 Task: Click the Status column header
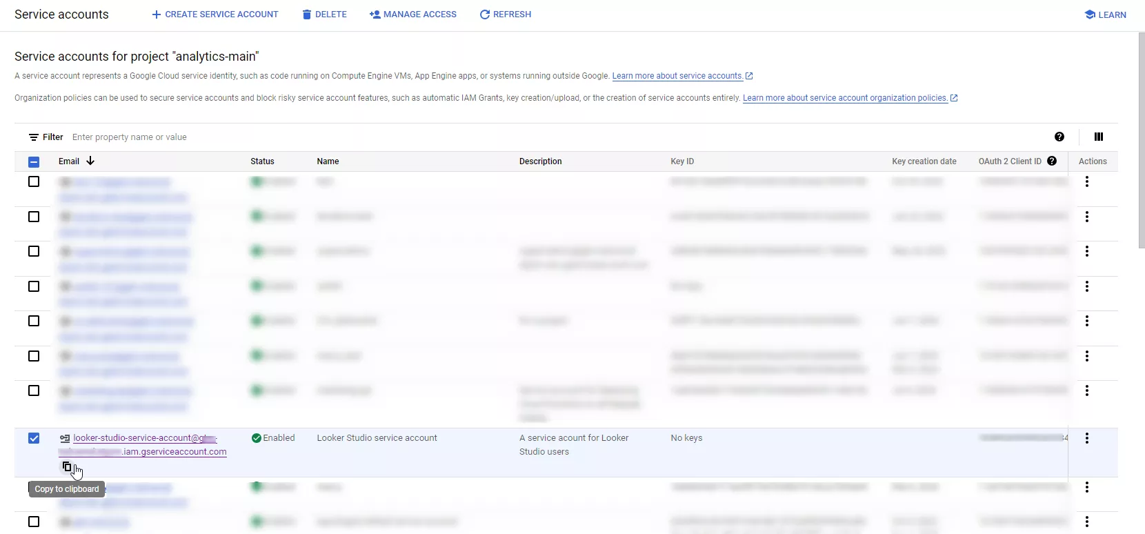coord(262,161)
